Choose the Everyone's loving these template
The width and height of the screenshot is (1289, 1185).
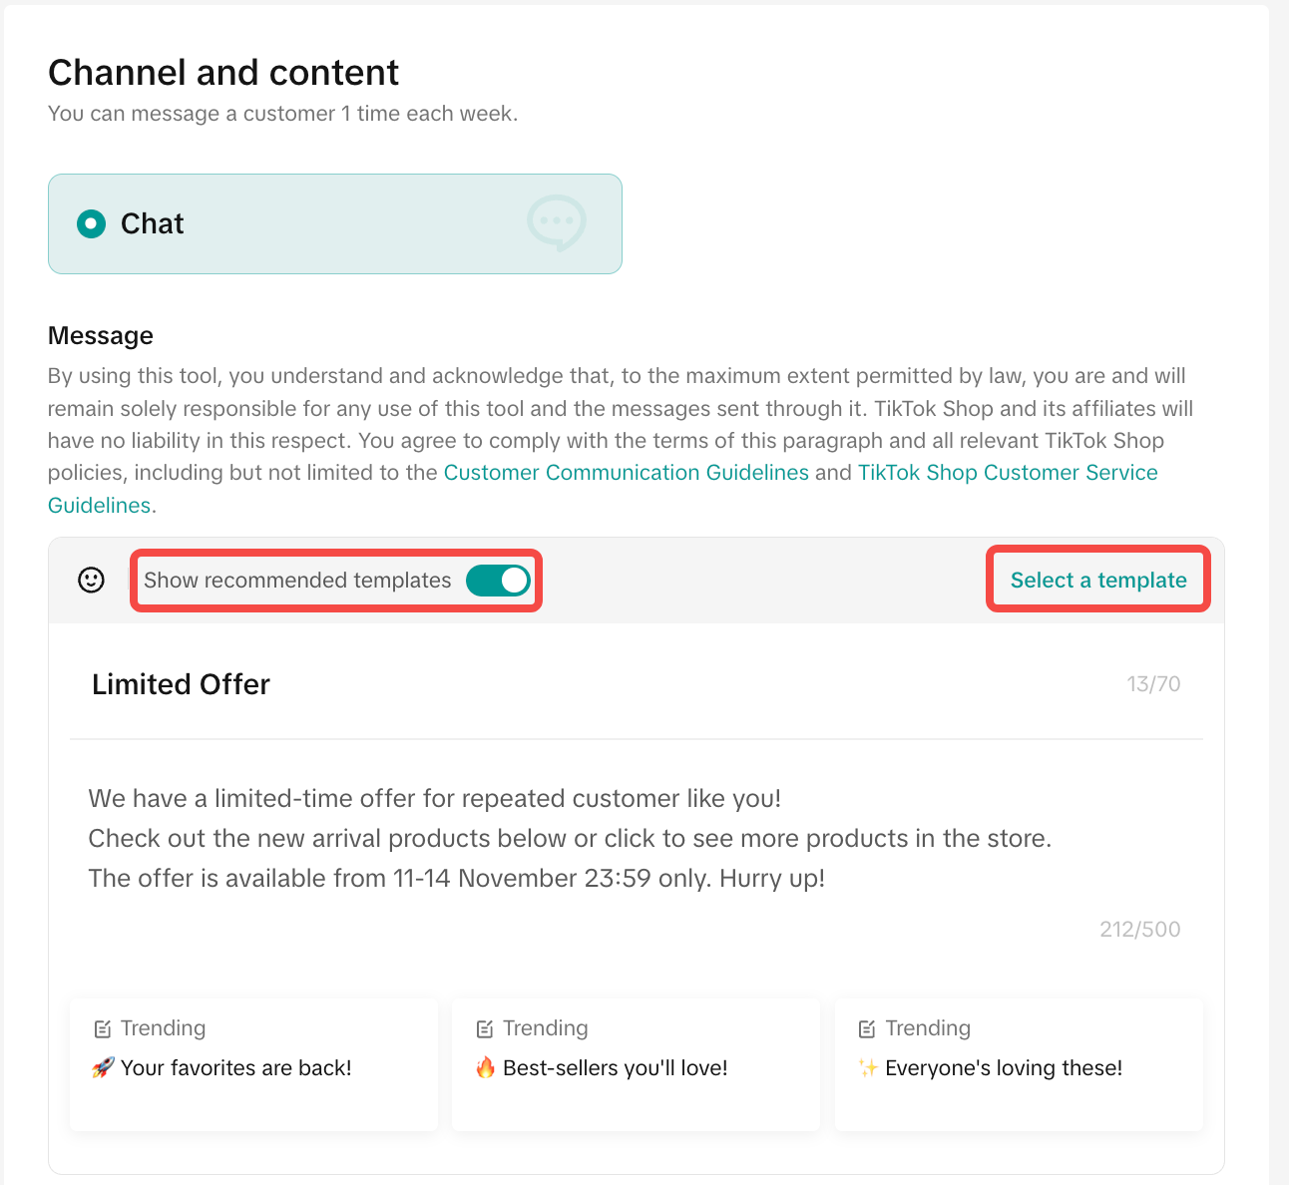coord(1018,1065)
